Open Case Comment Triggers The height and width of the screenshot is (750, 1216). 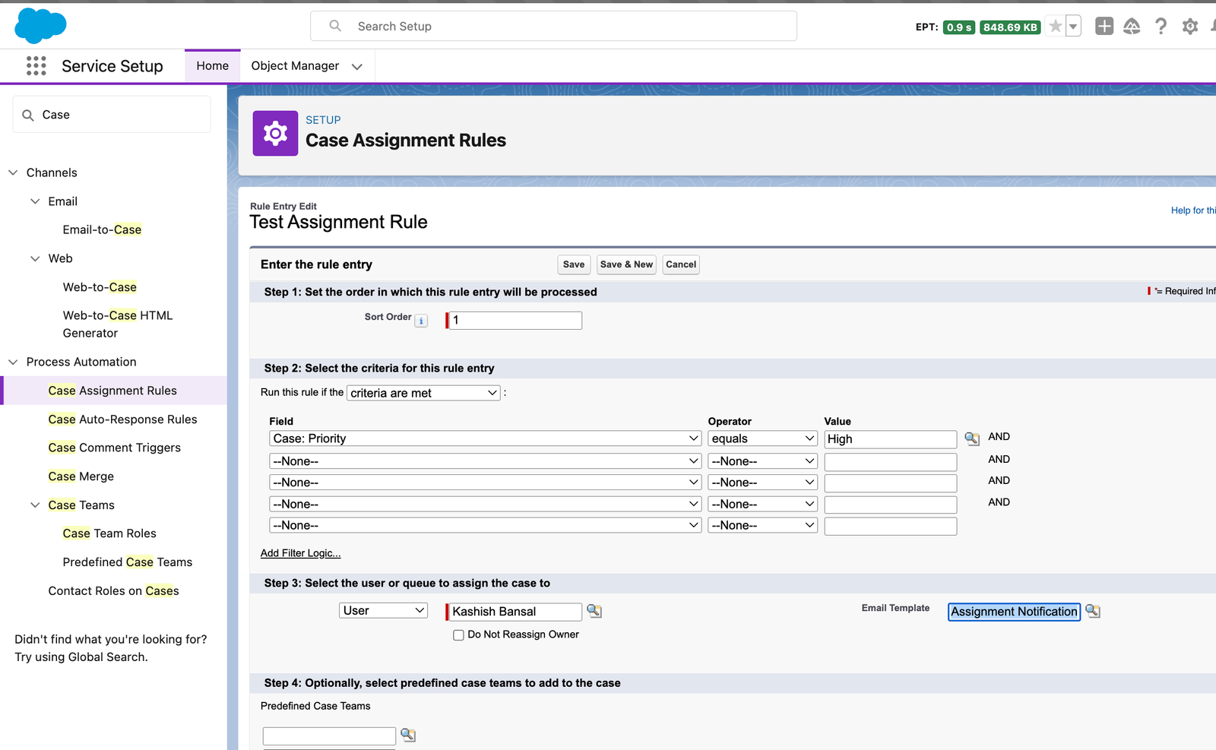click(114, 448)
